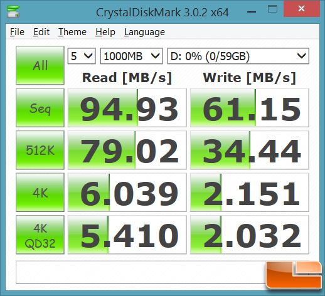Viewport: 325px width, 296px height.
Task: Start the 512K test
Action: pos(40,150)
